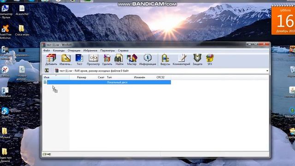The image size is (295, 166).
Task: Open the Просмотр (View) toolbar icon
Action: (x=93, y=59)
